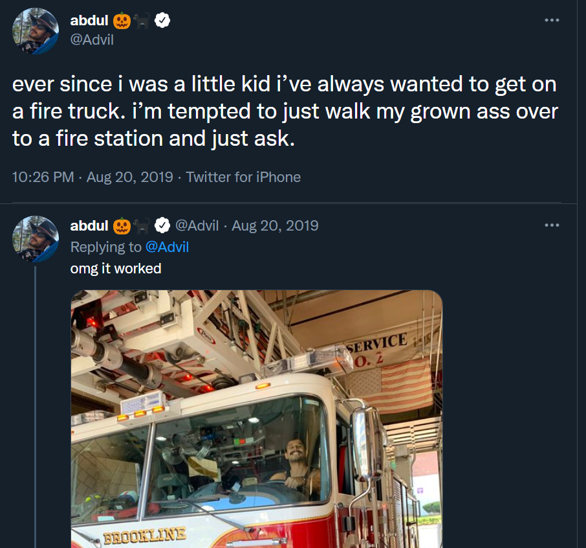Click the fire truck photo to enlarge it

tap(256, 421)
